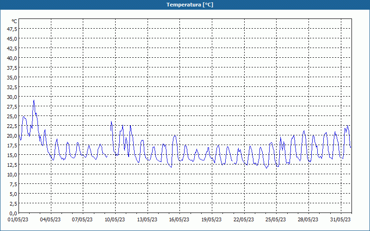The width and height of the screenshot is (370, 231).
Task: Select the 15,0 y-axis label
Action: (12, 155)
